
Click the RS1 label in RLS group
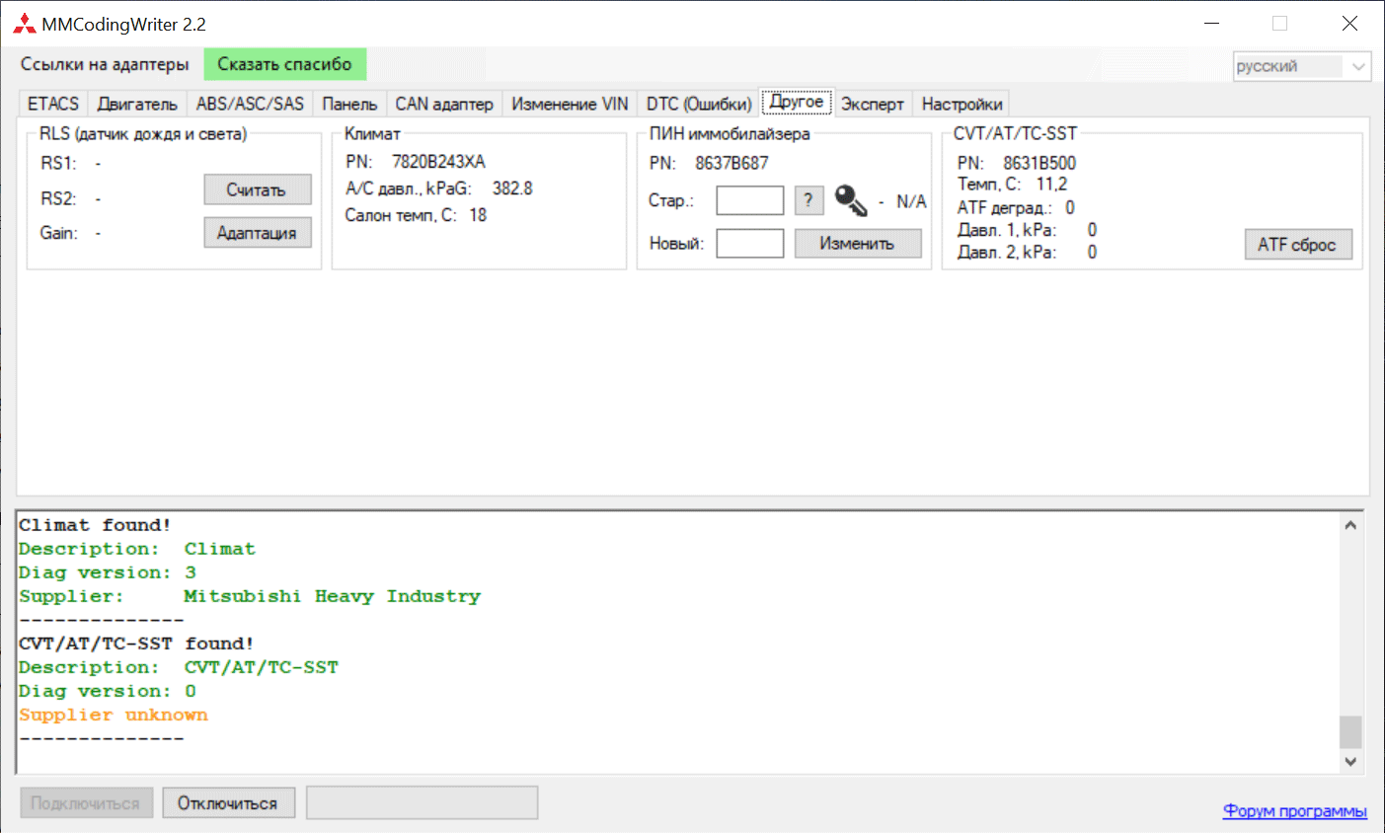point(58,163)
